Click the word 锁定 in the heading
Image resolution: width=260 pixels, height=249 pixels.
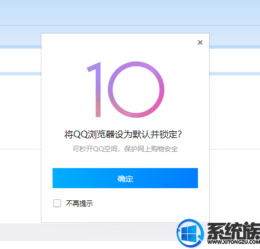[168, 134]
